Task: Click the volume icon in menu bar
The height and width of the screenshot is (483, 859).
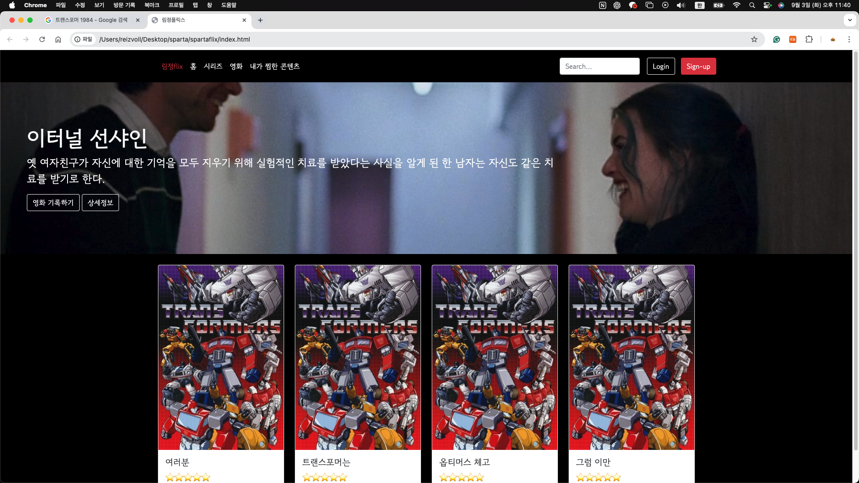Action: (x=680, y=5)
